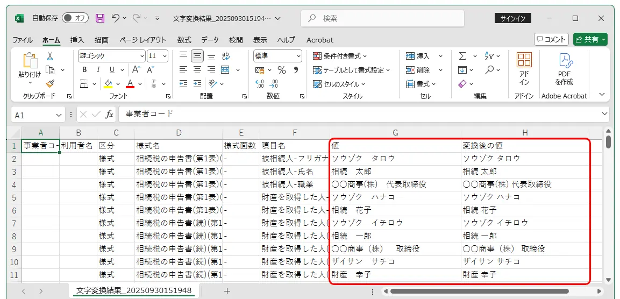Click the 共有 share button
Viewport: 620px width, 299px height.
coord(590,39)
